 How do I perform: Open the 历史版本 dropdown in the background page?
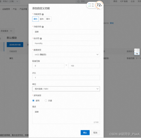pyautogui.click(x=7, y=31)
